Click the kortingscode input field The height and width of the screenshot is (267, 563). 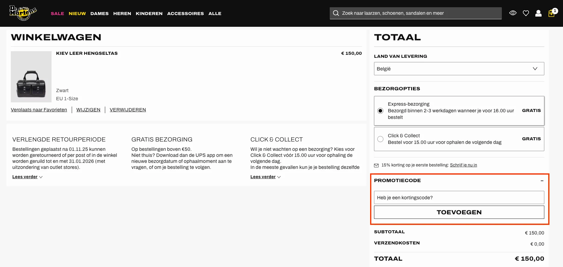point(459,197)
